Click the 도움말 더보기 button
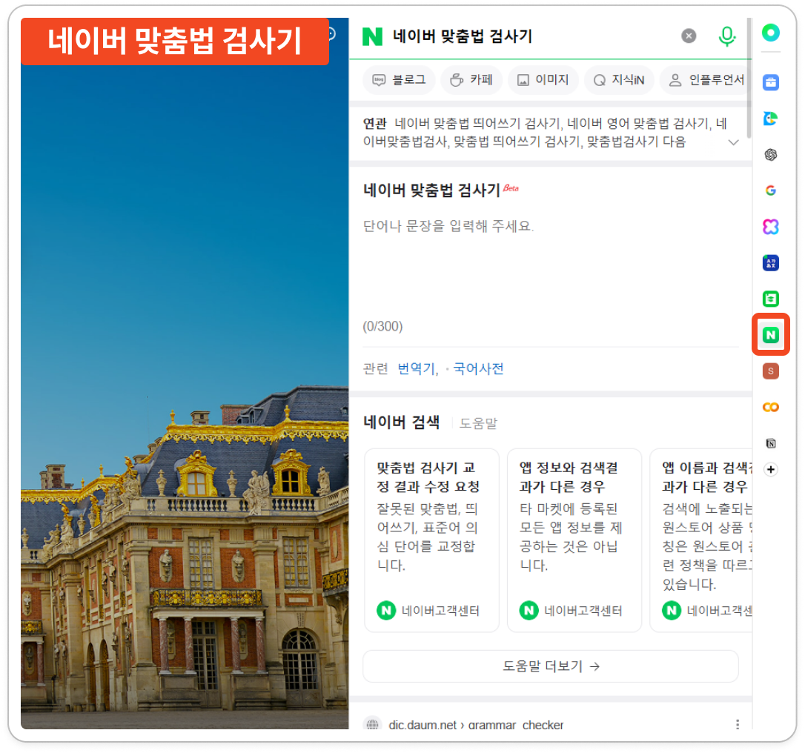The height and width of the screenshot is (753, 805). [x=550, y=666]
